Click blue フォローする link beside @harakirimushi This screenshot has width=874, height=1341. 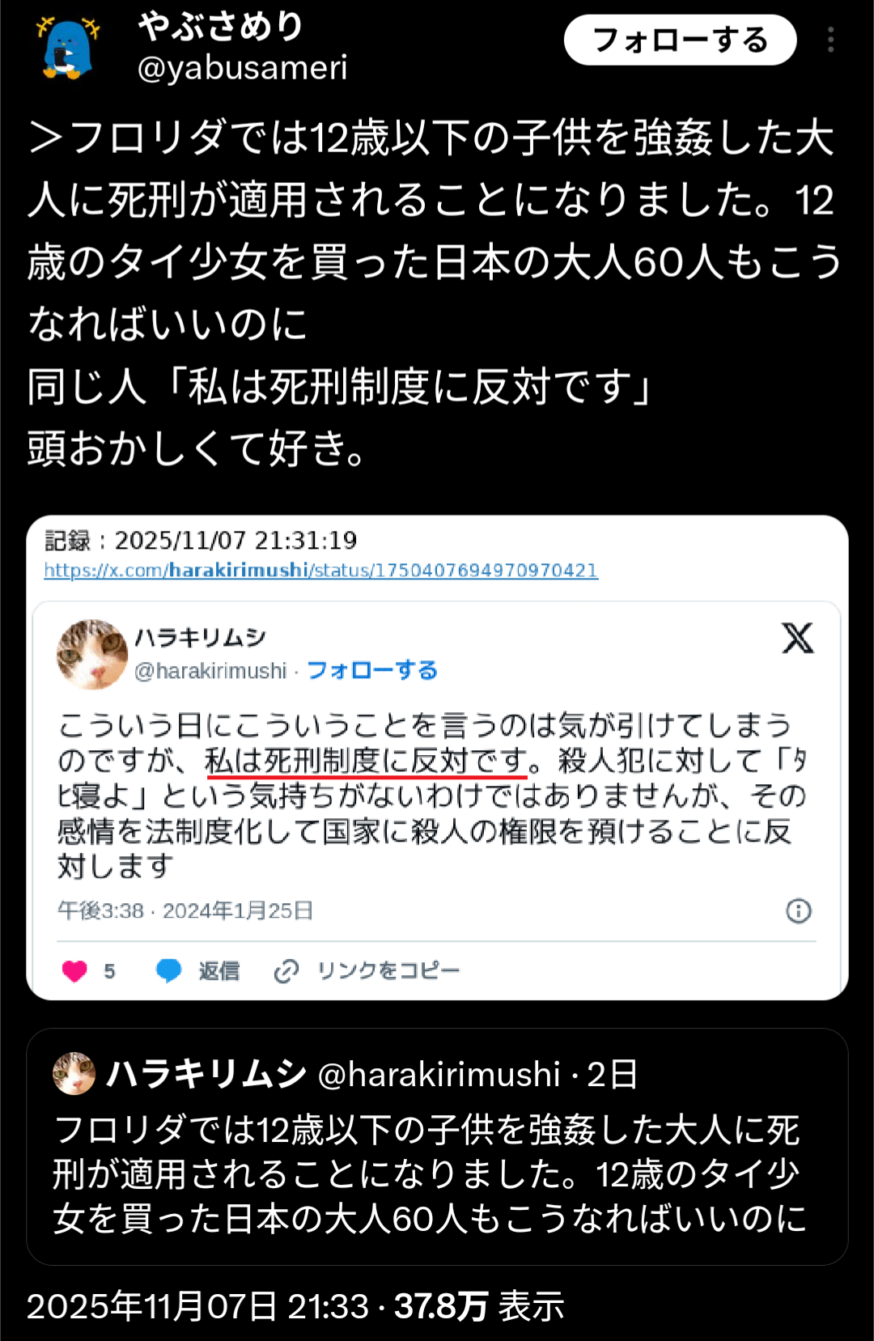pos(372,670)
